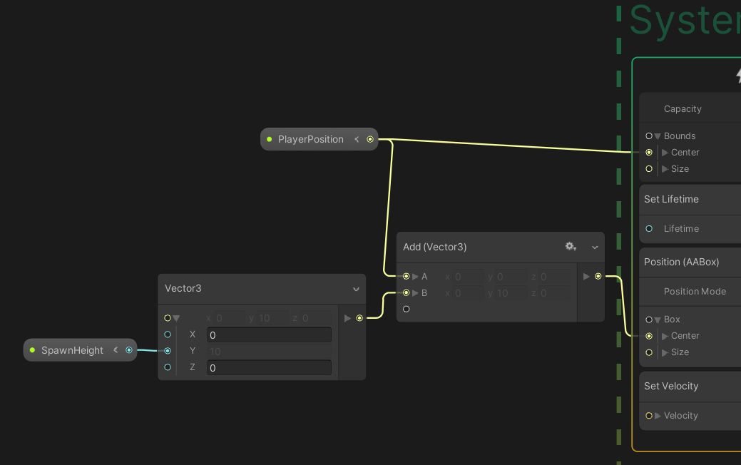The image size is (741, 465).
Task: Click Vector3 node vector input port
Action: click(x=168, y=318)
